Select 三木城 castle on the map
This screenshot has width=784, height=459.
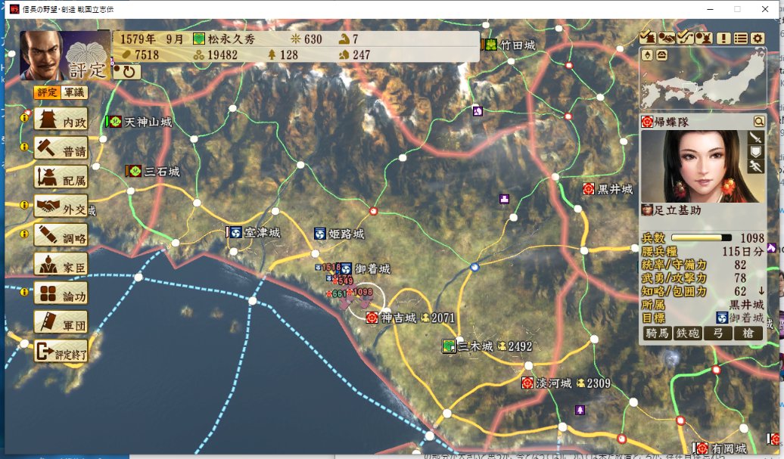point(468,346)
